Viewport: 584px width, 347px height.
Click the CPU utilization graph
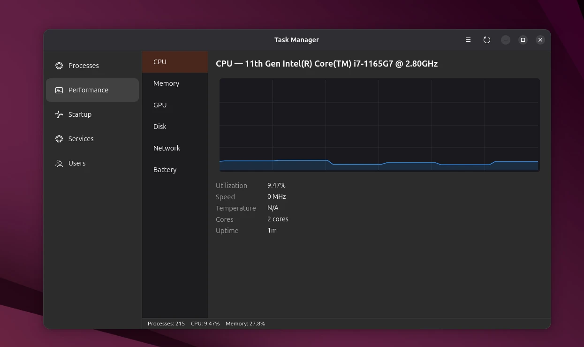click(379, 124)
